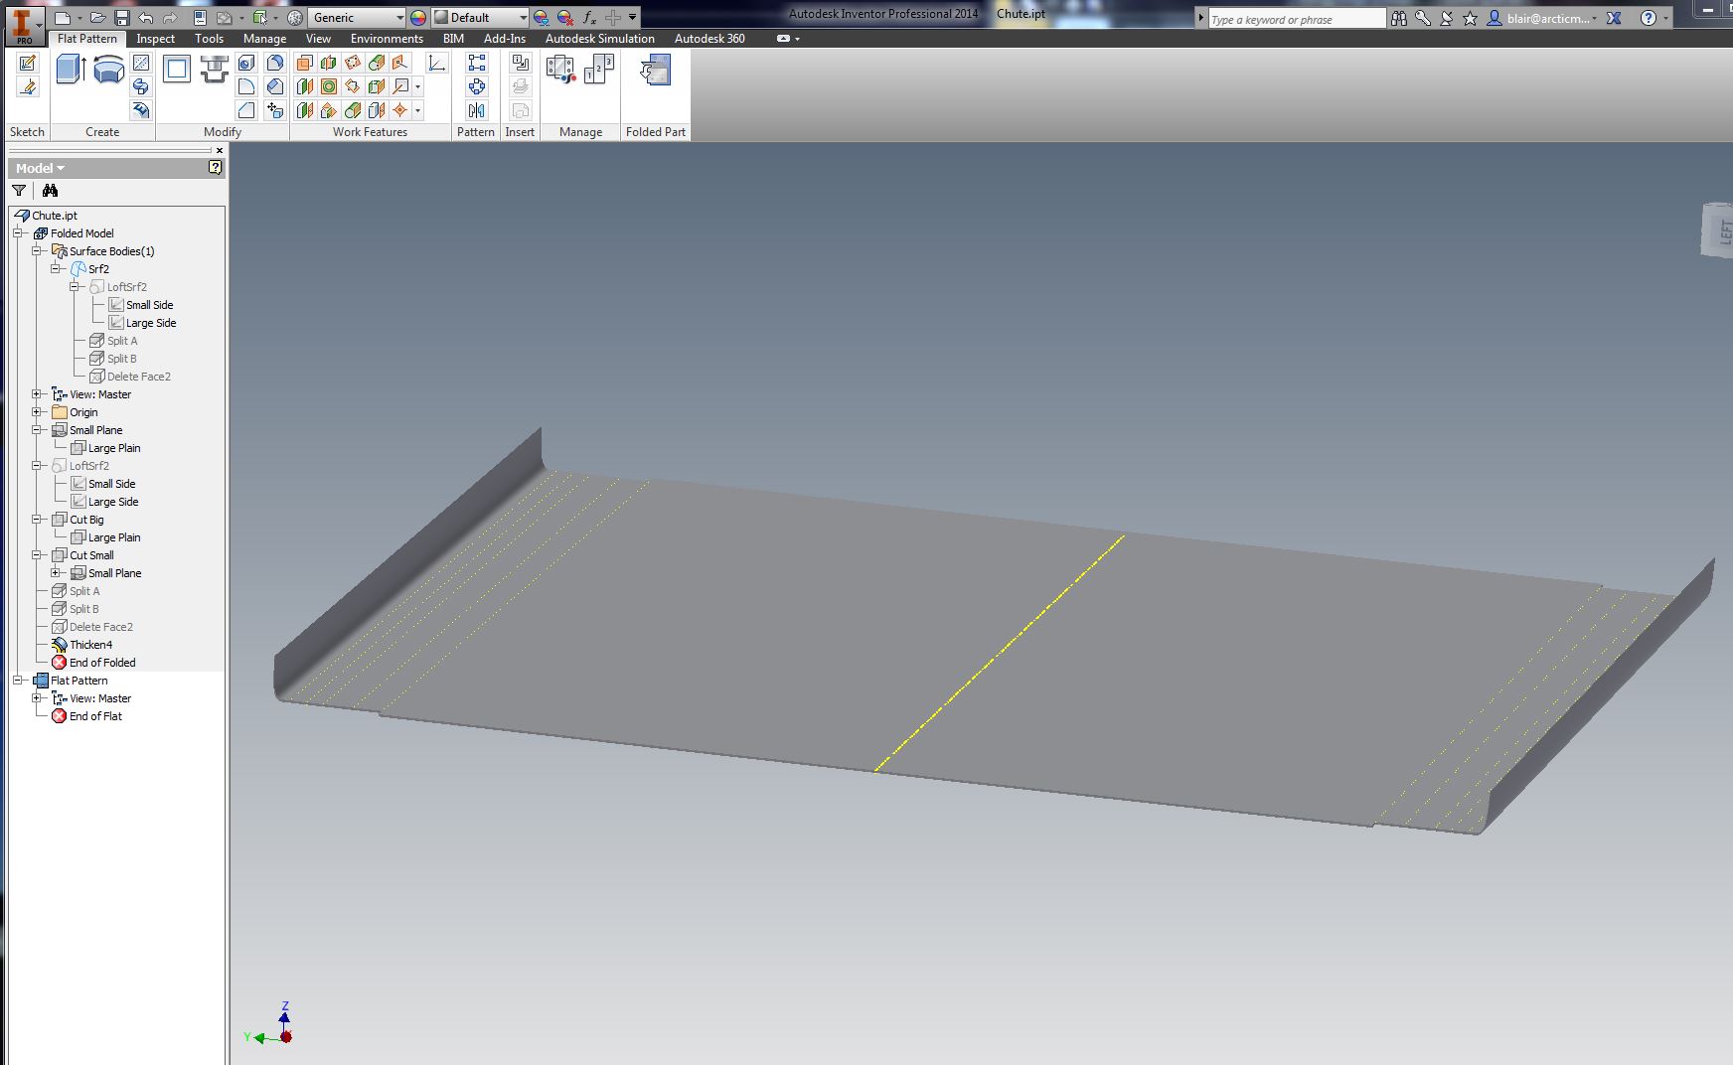Select Chute.ipt in the browser tree
This screenshot has height=1065, width=1733.
[x=54, y=216]
